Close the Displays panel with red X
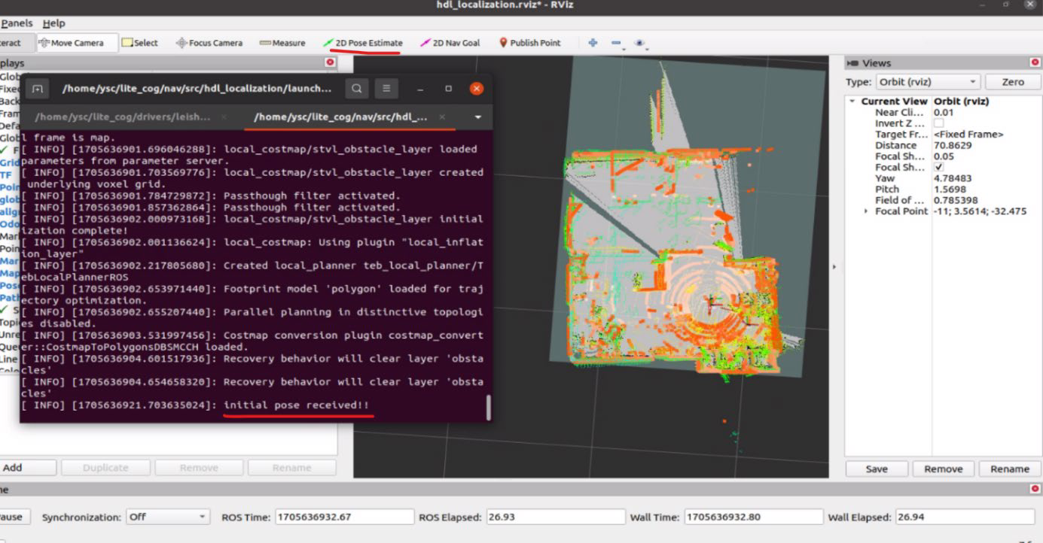Viewport: 1043px width, 543px height. [330, 63]
